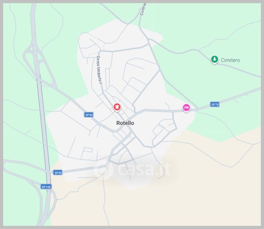Click the SP78 road shield
The width and height of the screenshot is (264, 229).
[215, 105]
